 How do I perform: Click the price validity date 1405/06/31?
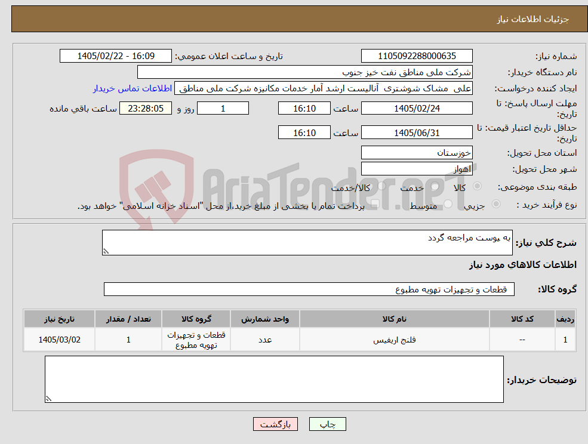click(417, 132)
